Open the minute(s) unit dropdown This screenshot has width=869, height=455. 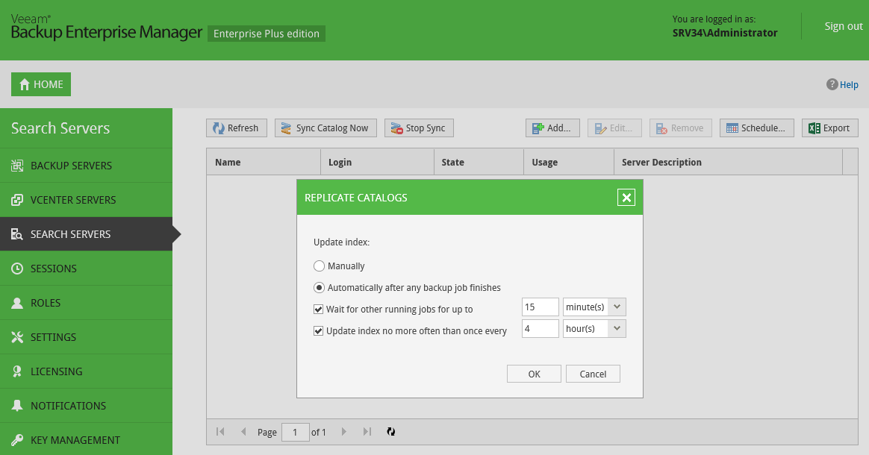[617, 307]
